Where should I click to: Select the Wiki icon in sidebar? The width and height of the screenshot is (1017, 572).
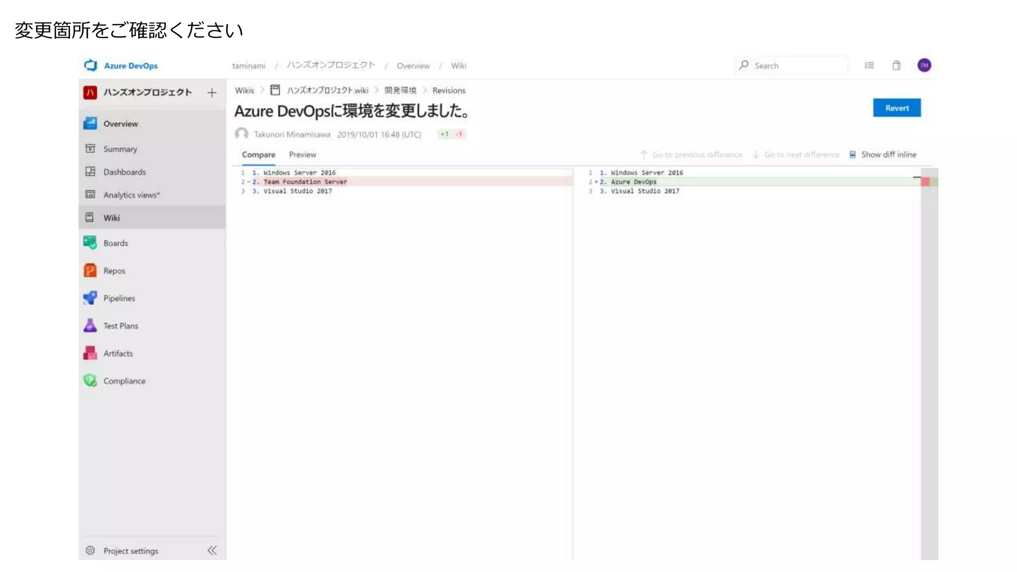coord(90,217)
